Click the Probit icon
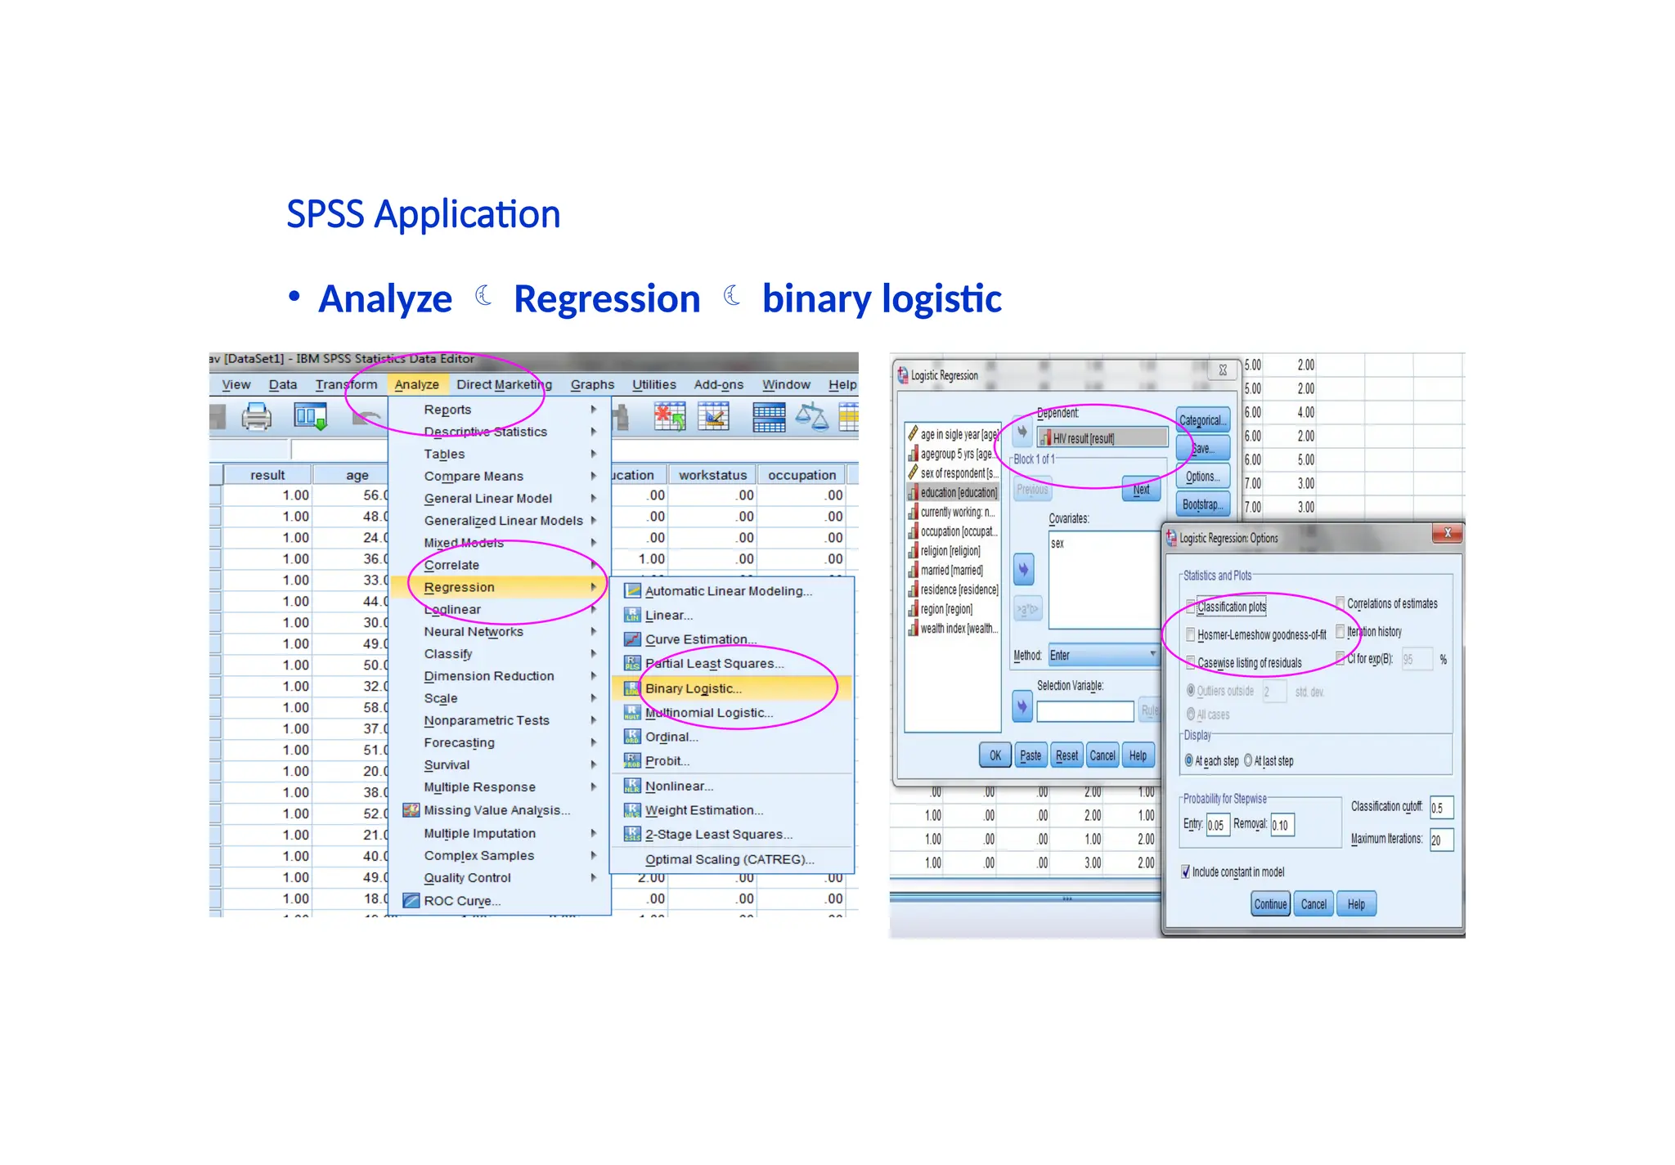Screen dimensions: 1675x1165 click(632, 760)
